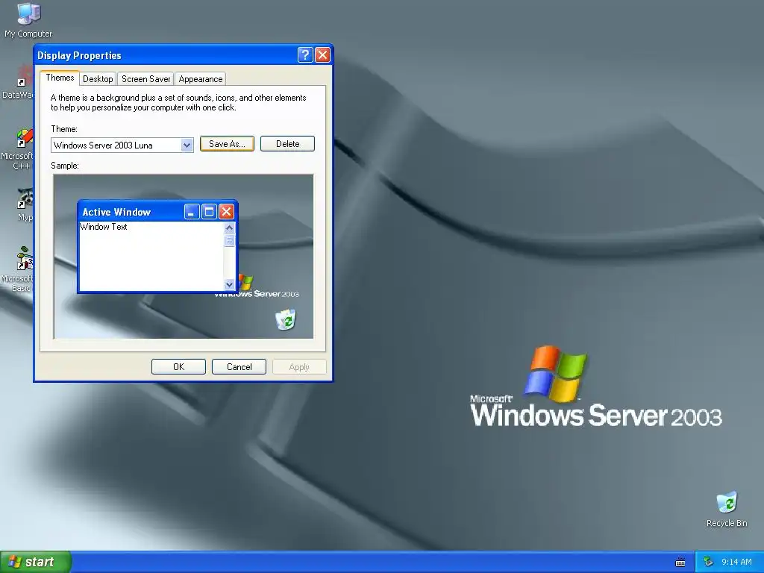Expand the Theme dropdown arrow
Viewport: 764px width, 573px height.
click(187, 145)
